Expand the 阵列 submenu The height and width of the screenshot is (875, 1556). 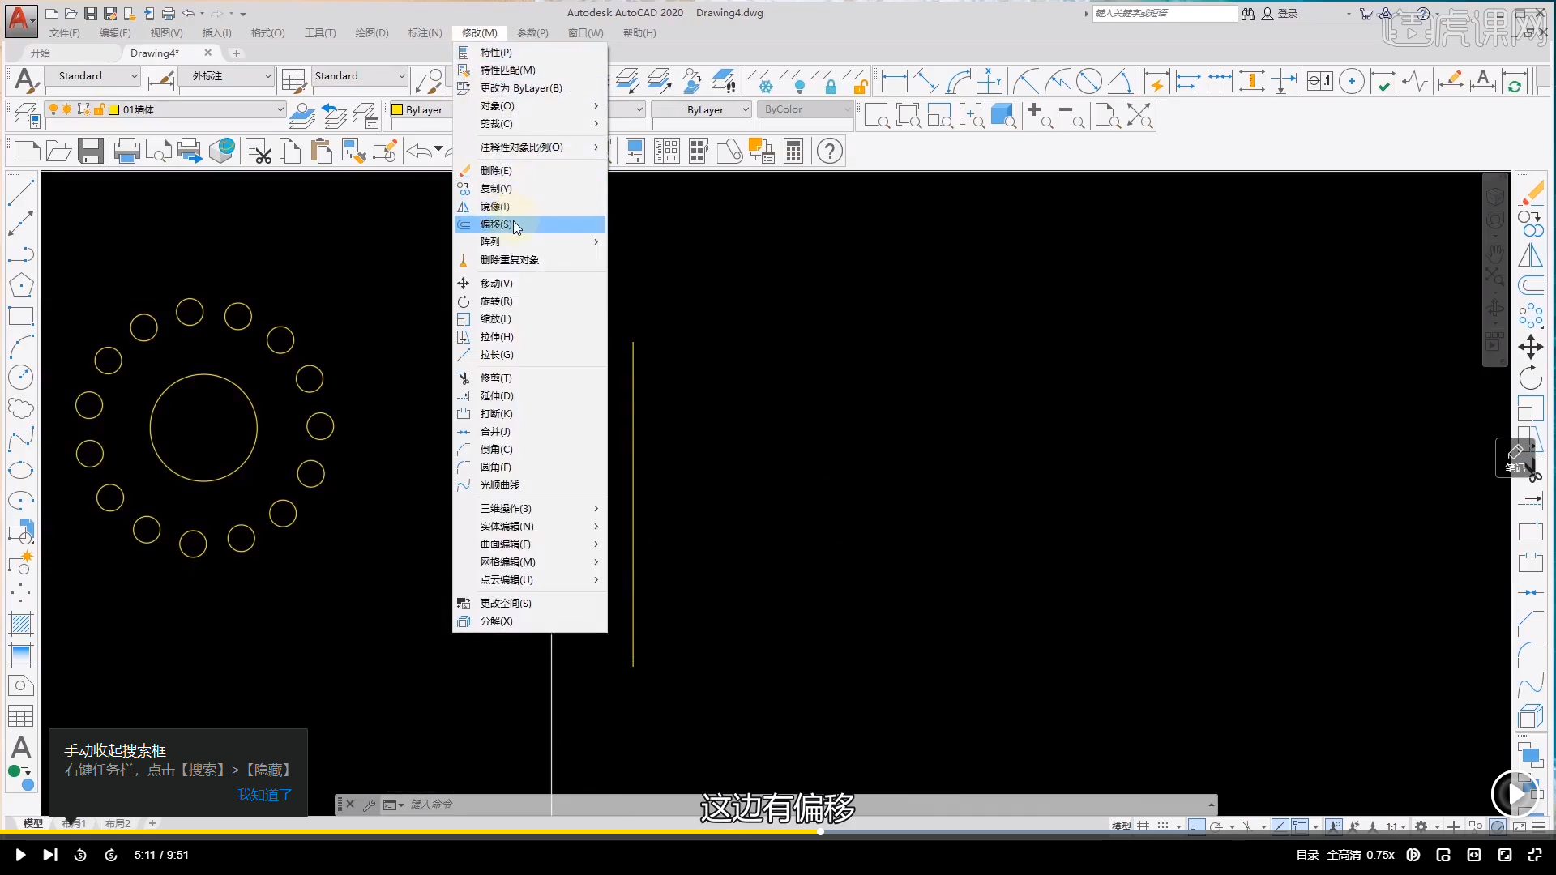530,242
